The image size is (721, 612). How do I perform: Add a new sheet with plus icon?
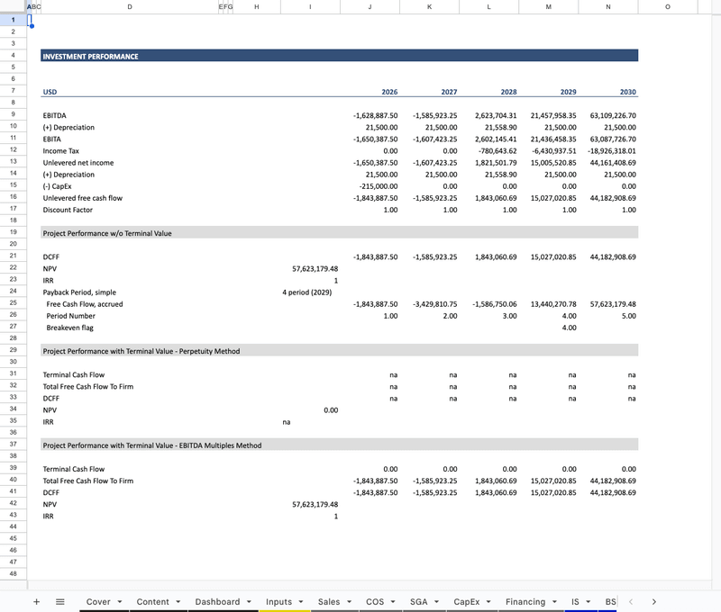pyautogui.click(x=36, y=601)
